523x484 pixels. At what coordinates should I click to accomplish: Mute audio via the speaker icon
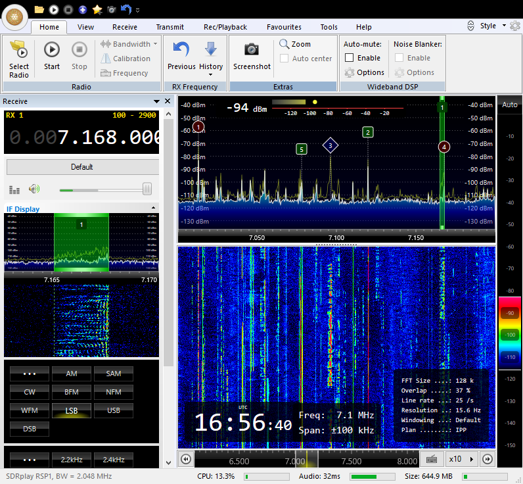point(34,189)
